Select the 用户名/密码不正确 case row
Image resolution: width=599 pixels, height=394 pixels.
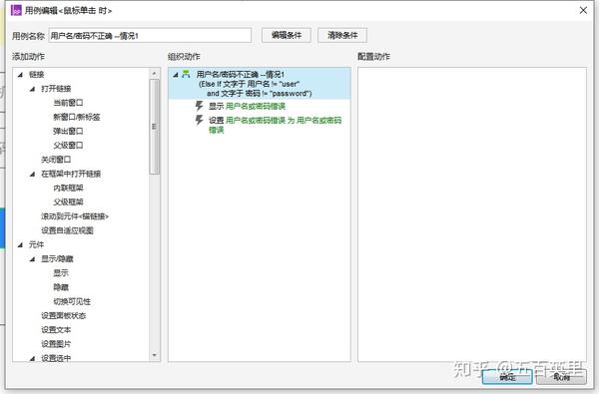(x=260, y=84)
